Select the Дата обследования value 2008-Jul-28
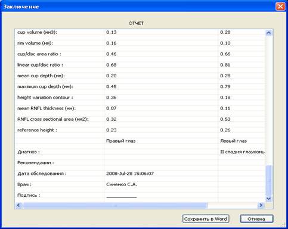The image size is (288, 229). click(x=130, y=174)
